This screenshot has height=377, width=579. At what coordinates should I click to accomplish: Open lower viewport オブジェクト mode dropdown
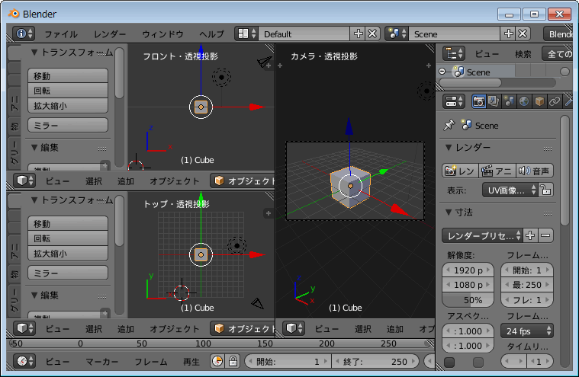pyautogui.click(x=243, y=328)
